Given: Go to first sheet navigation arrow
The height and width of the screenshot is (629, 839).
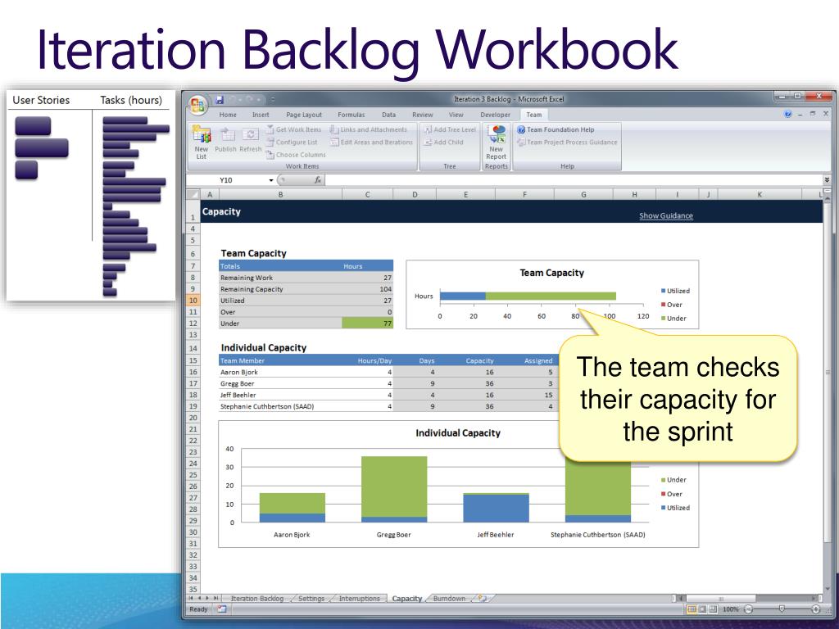Looking at the screenshot, I should 191,598.
